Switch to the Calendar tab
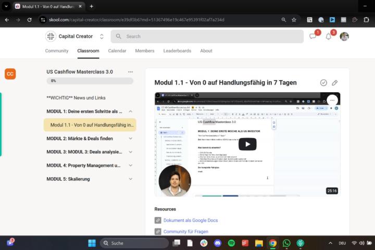Screen dimensions: 375x250 pyautogui.click(x=117, y=51)
